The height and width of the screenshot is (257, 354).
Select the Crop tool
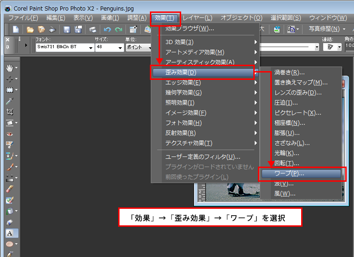tap(10, 112)
